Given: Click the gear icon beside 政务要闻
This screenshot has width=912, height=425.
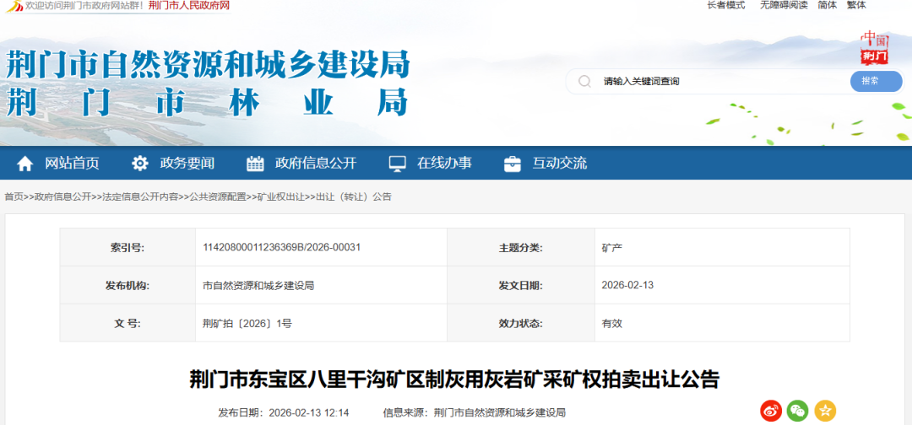Looking at the screenshot, I should 140,163.
